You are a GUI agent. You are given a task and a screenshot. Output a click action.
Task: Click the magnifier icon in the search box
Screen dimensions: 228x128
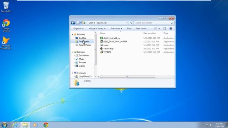[172, 23]
